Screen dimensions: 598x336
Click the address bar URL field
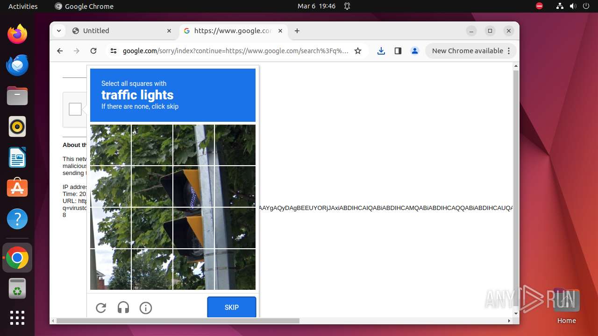pos(235,51)
